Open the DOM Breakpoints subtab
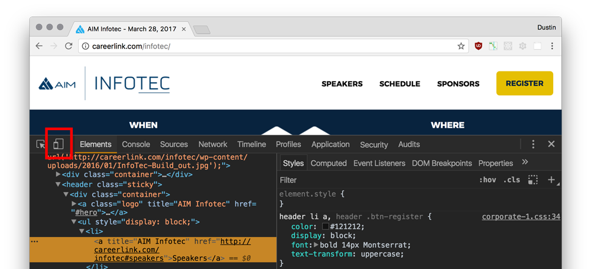This screenshot has height=269, width=591. pos(441,163)
